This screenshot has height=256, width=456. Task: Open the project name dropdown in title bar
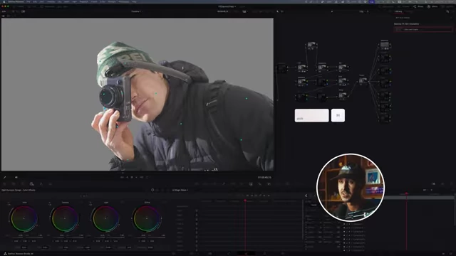point(227,6)
